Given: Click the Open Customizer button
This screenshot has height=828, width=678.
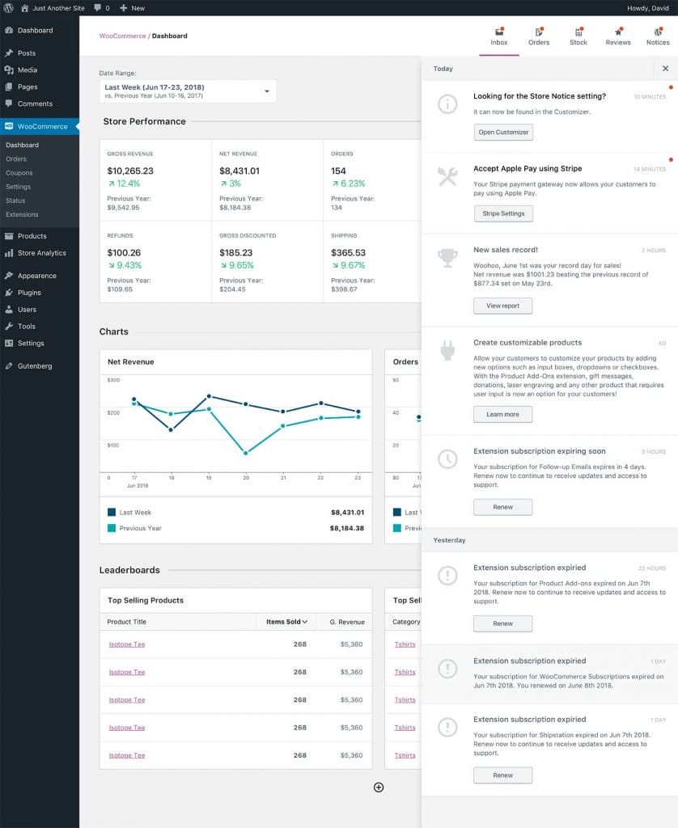Looking at the screenshot, I should 503,133.
